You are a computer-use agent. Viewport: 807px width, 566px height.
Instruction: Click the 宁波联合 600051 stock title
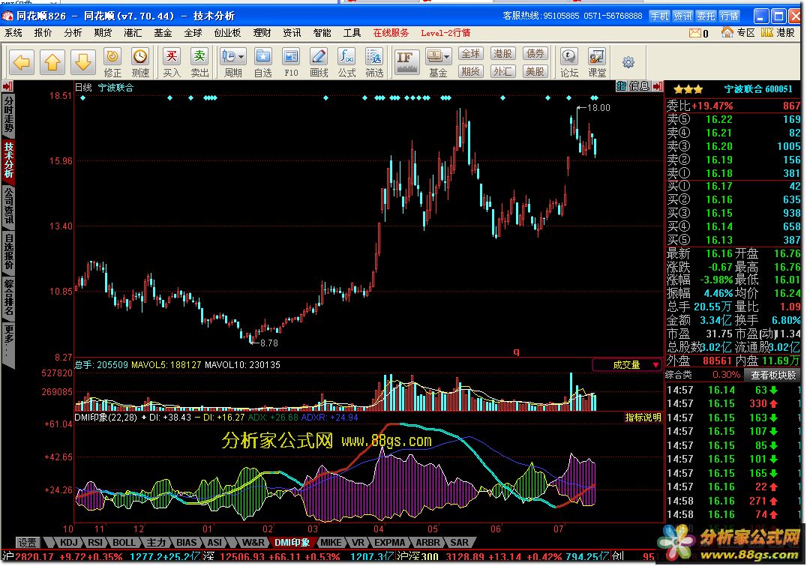pyautogui.click(x=758, y=89)
